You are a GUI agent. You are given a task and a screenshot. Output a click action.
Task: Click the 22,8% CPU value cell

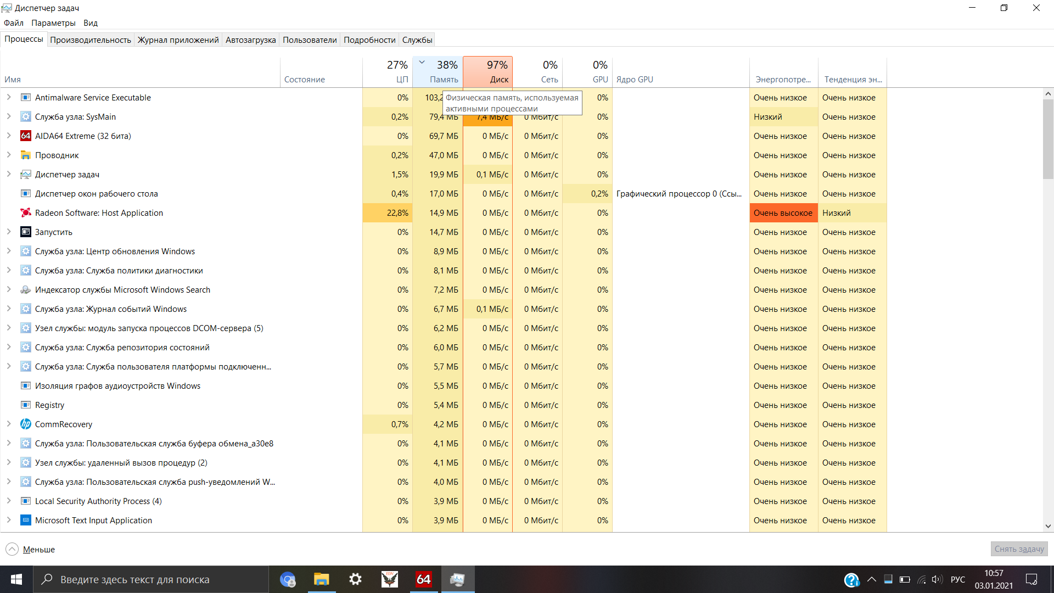(x=388, y=213)
